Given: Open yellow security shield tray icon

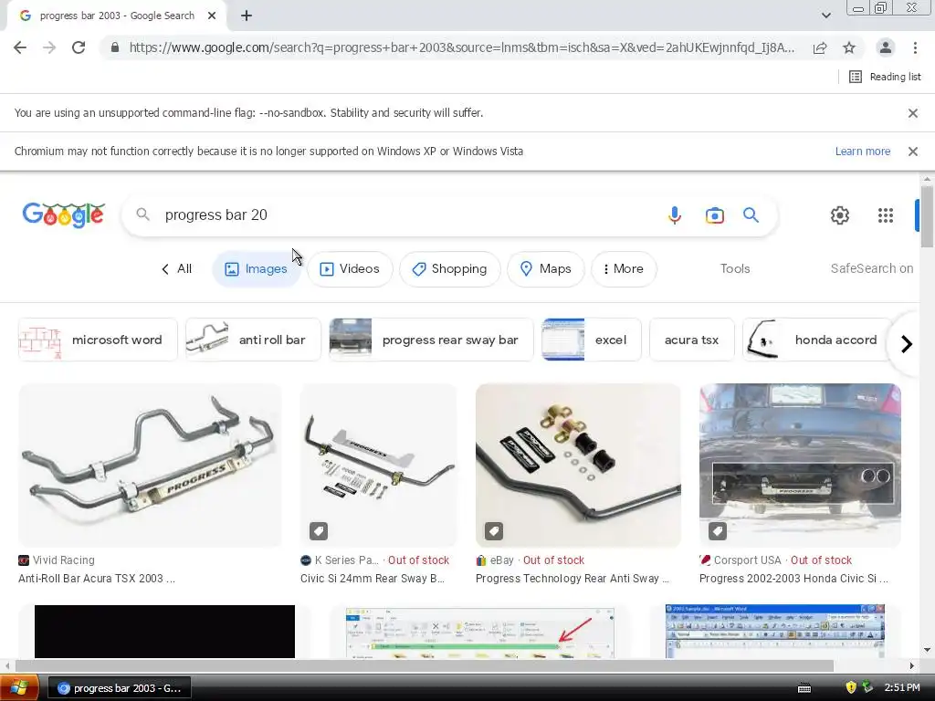Looking at the screenshot, I should click(x=851, y=688).
